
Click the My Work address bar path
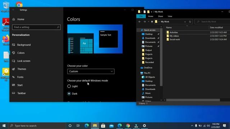tap(165, 21)
